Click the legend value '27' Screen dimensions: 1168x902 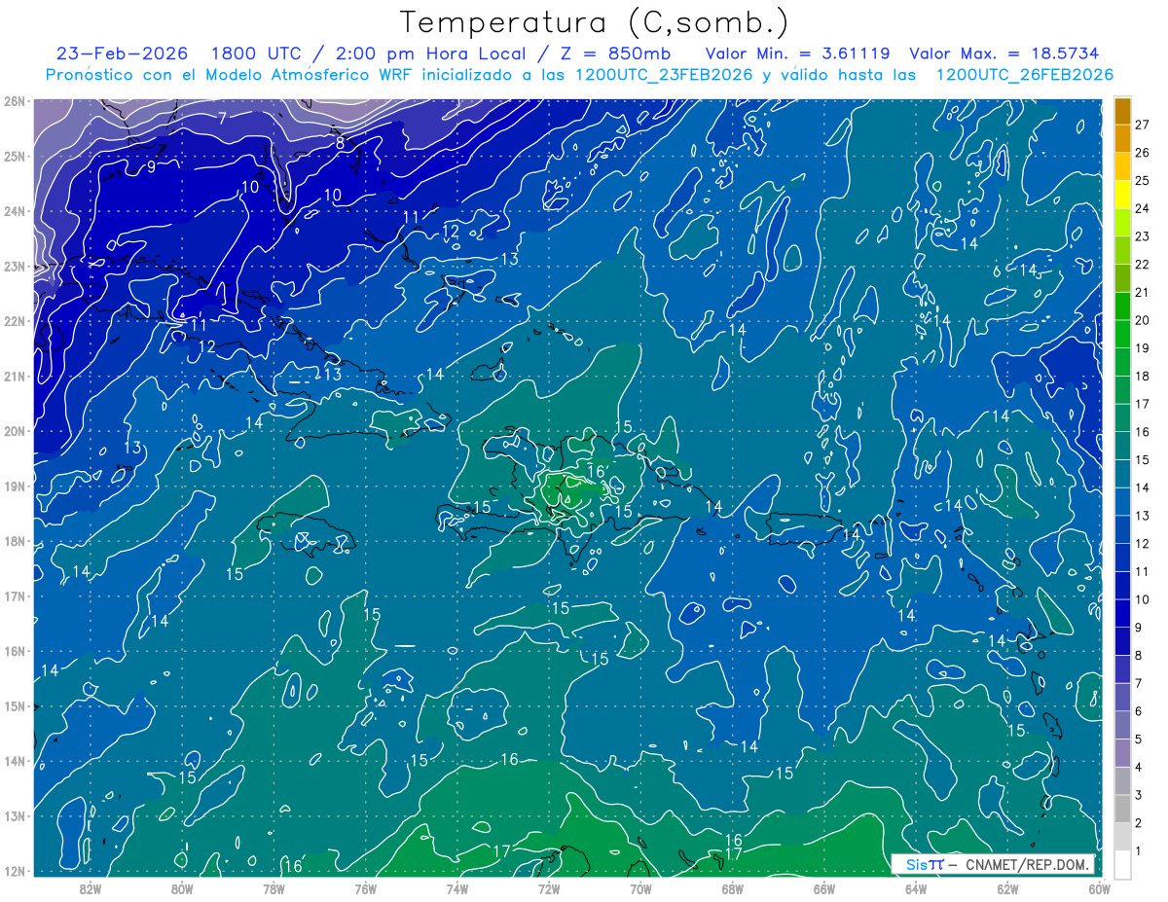coord(1143,125)
